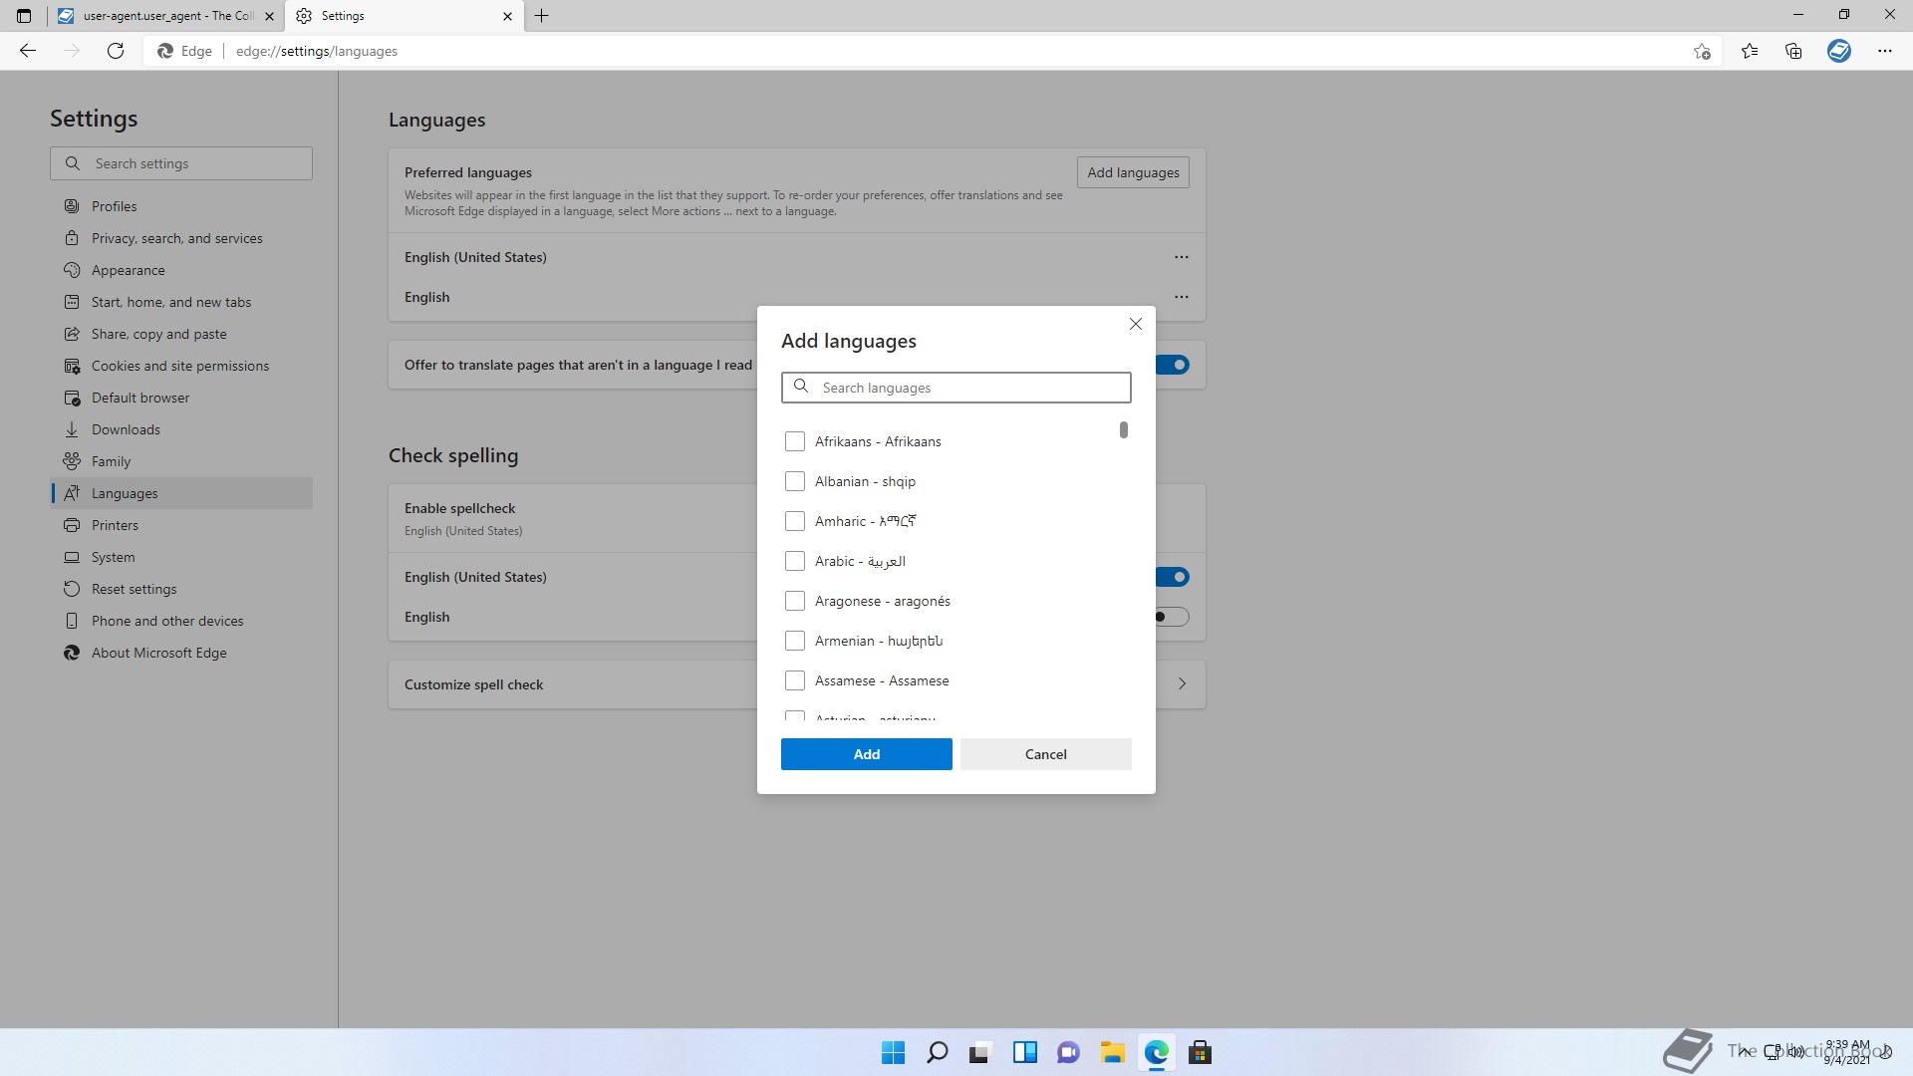Click Microsoft Edge taskbar icon
The image size is (1913, 1076).
coord(1157,1052)
